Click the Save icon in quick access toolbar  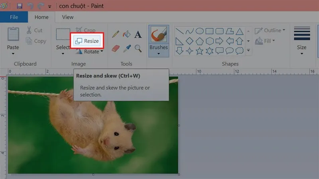coord(19,6)
